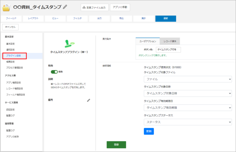Click the OO資料_タイムスタンプ app title
Image resolution: width=236 pixels, height=152 pixels.
pyautogui.click(x=37, y=7)
